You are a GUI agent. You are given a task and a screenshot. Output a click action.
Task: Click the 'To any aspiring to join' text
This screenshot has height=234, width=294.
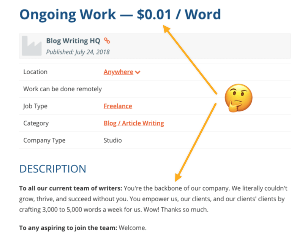[x=68, y=228]
